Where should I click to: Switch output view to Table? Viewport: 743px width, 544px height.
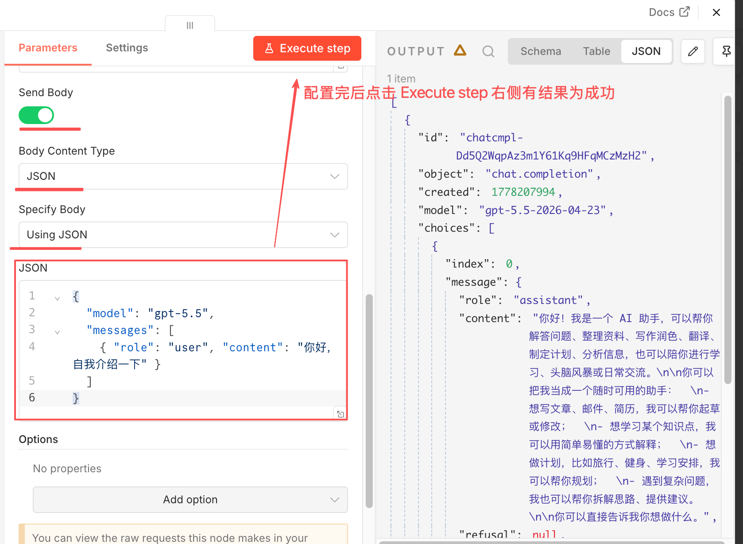(596, 51)
